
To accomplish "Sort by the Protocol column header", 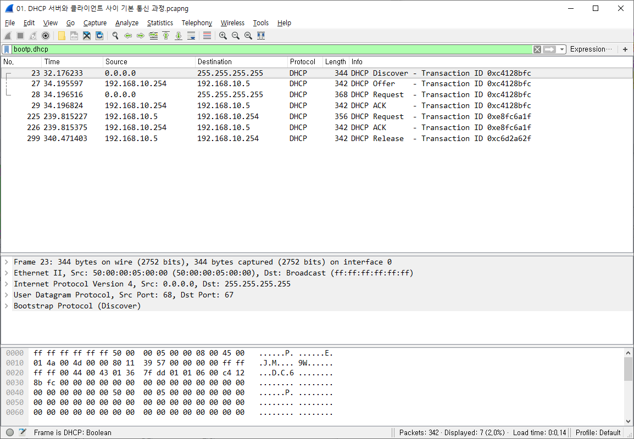I will [x=305, y=62].
